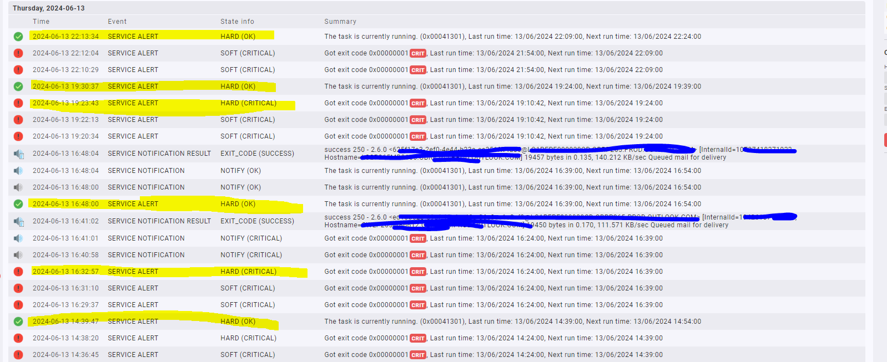The image size is (887, 362).
Task: Click the notification result icon at 16:41:02
Action: (18, 221)
